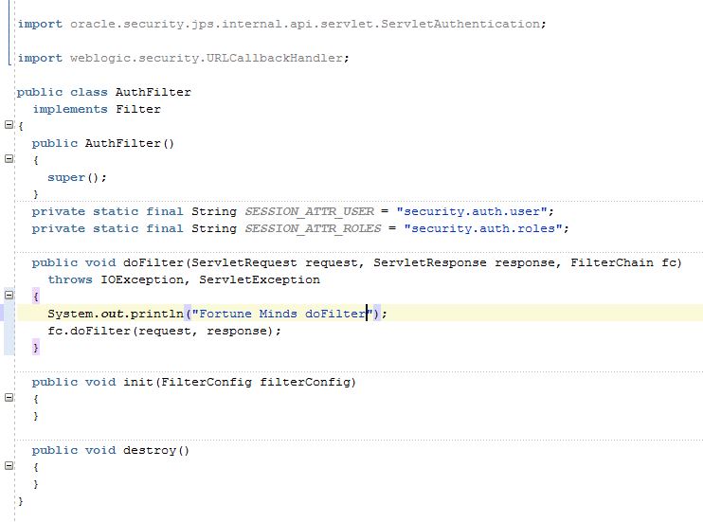Click the 'implements Filter' line
The image size is (703, 522).
pyautogui.click(x=97, y=110)
